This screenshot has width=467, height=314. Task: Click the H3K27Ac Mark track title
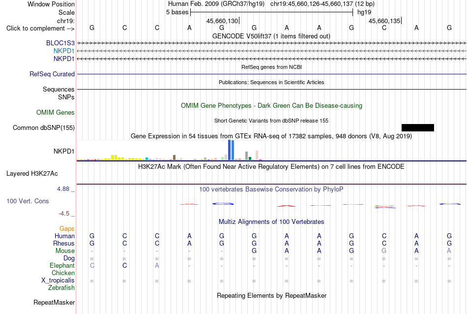point(271,167)
